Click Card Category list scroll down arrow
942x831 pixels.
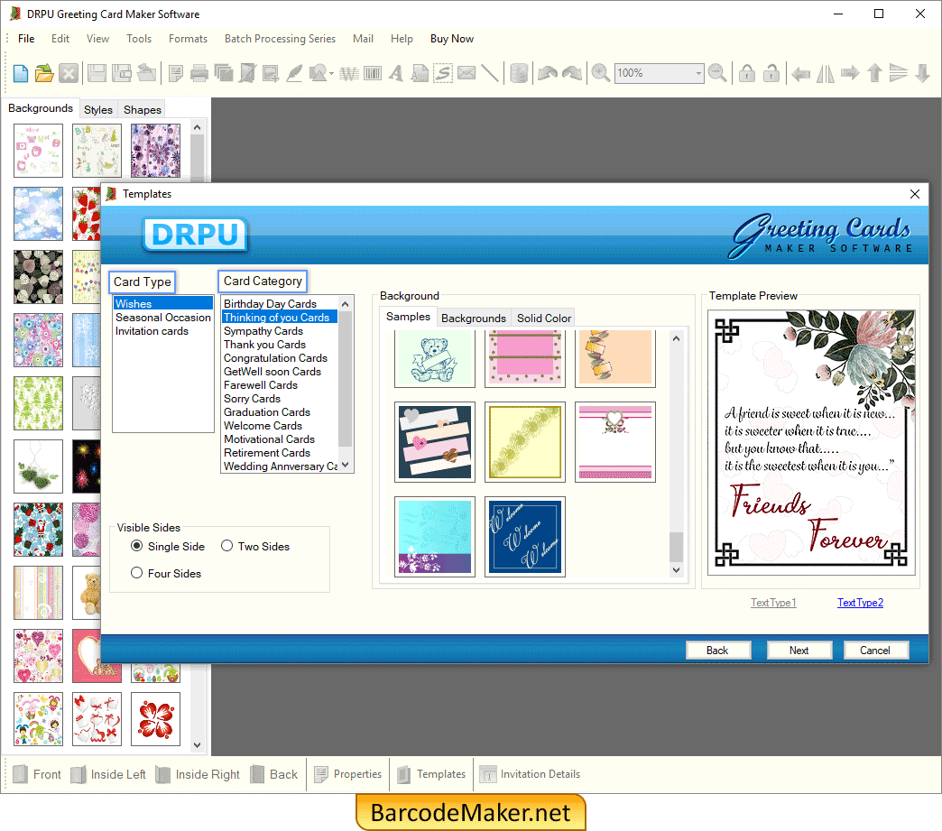tap(345, 465)
